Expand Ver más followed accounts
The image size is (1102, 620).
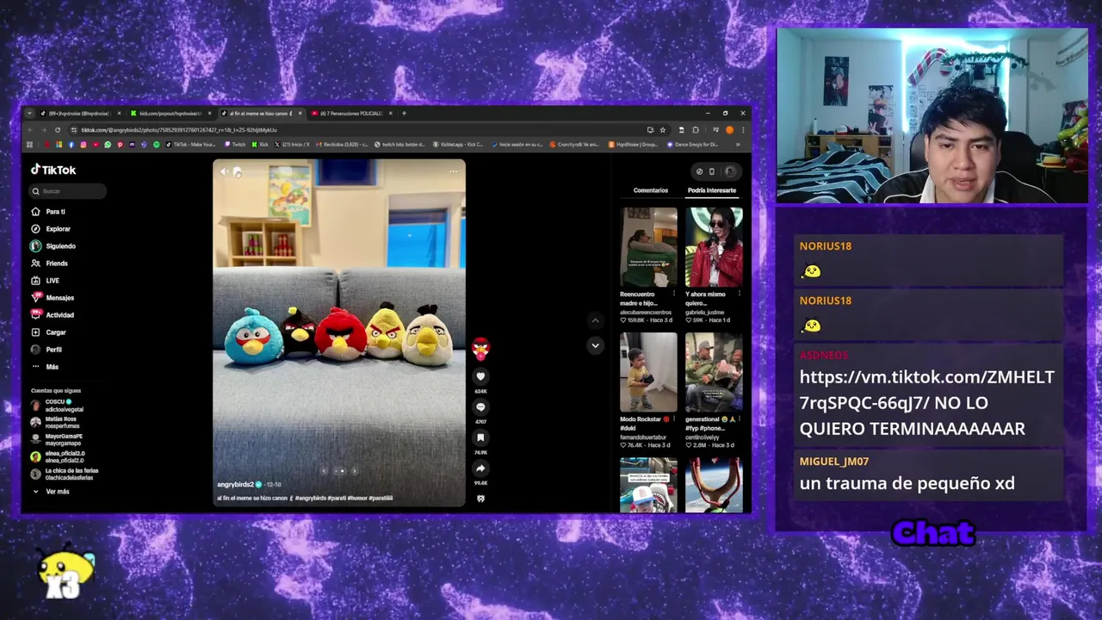click(x=51, y=492)
